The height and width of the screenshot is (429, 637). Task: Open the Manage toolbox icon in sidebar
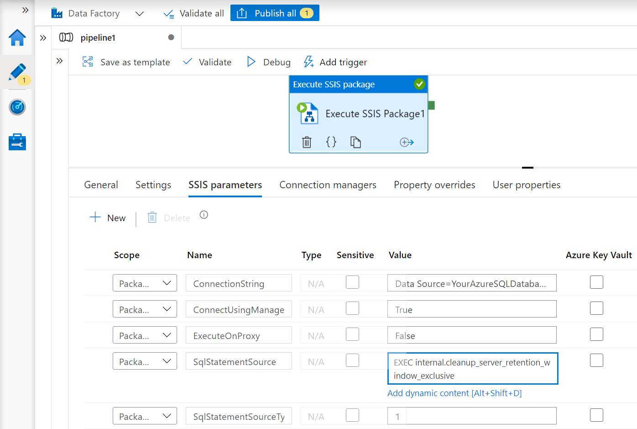click(x=17, y=142)
